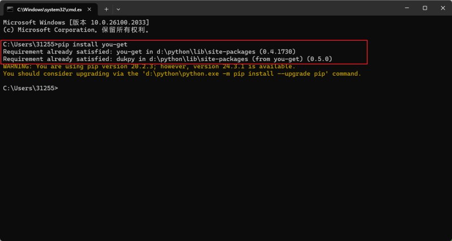
Task: Expand the new tab profile dropdown
Action: tap(118, 10)
